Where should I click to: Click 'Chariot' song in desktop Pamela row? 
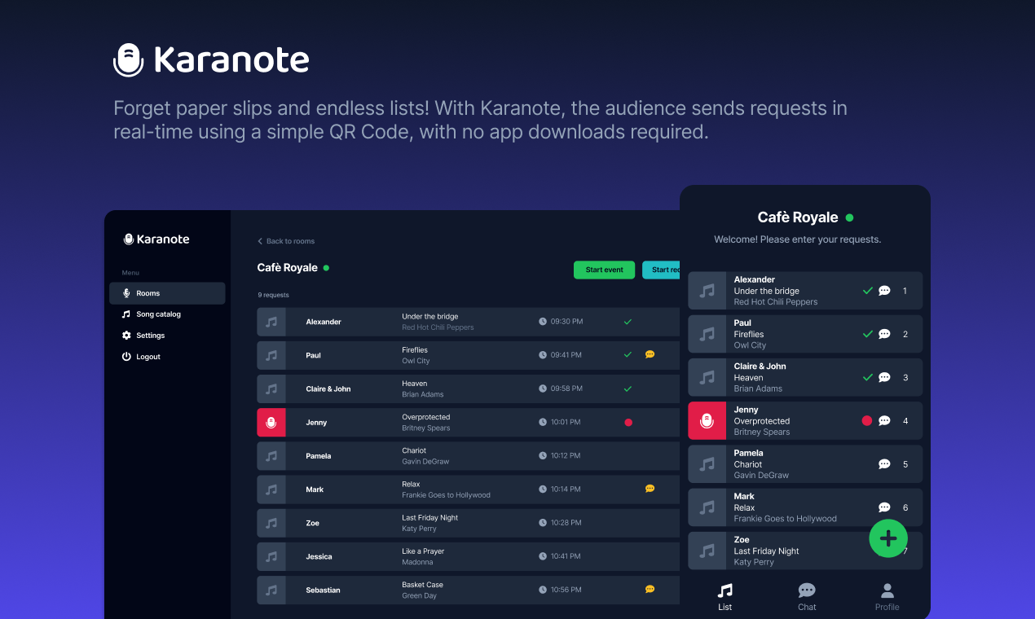pos(414,450)
